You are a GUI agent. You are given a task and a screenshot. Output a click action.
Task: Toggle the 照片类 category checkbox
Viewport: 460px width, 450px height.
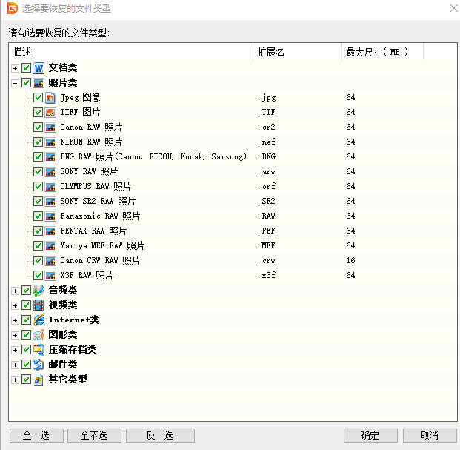27,83
